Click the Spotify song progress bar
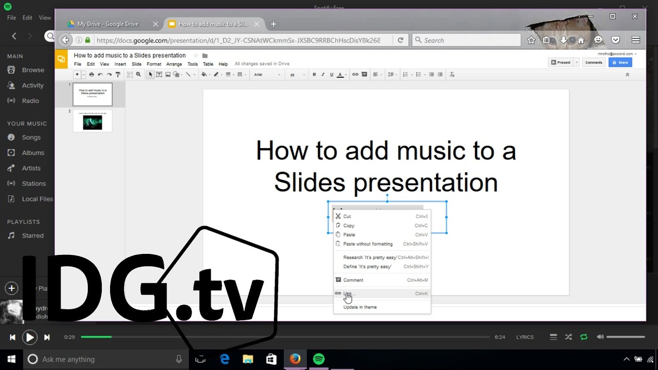658x370 pixels. click(x=285, y=337)
